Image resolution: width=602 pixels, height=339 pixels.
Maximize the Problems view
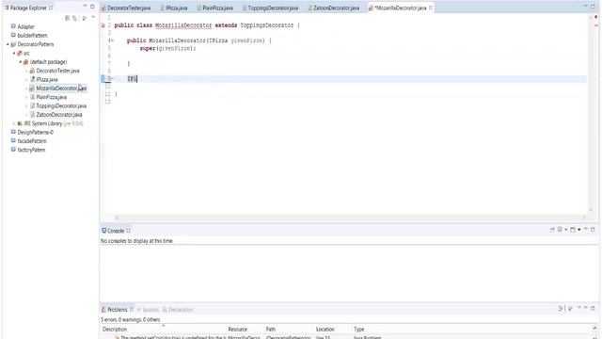click(593, 308)
